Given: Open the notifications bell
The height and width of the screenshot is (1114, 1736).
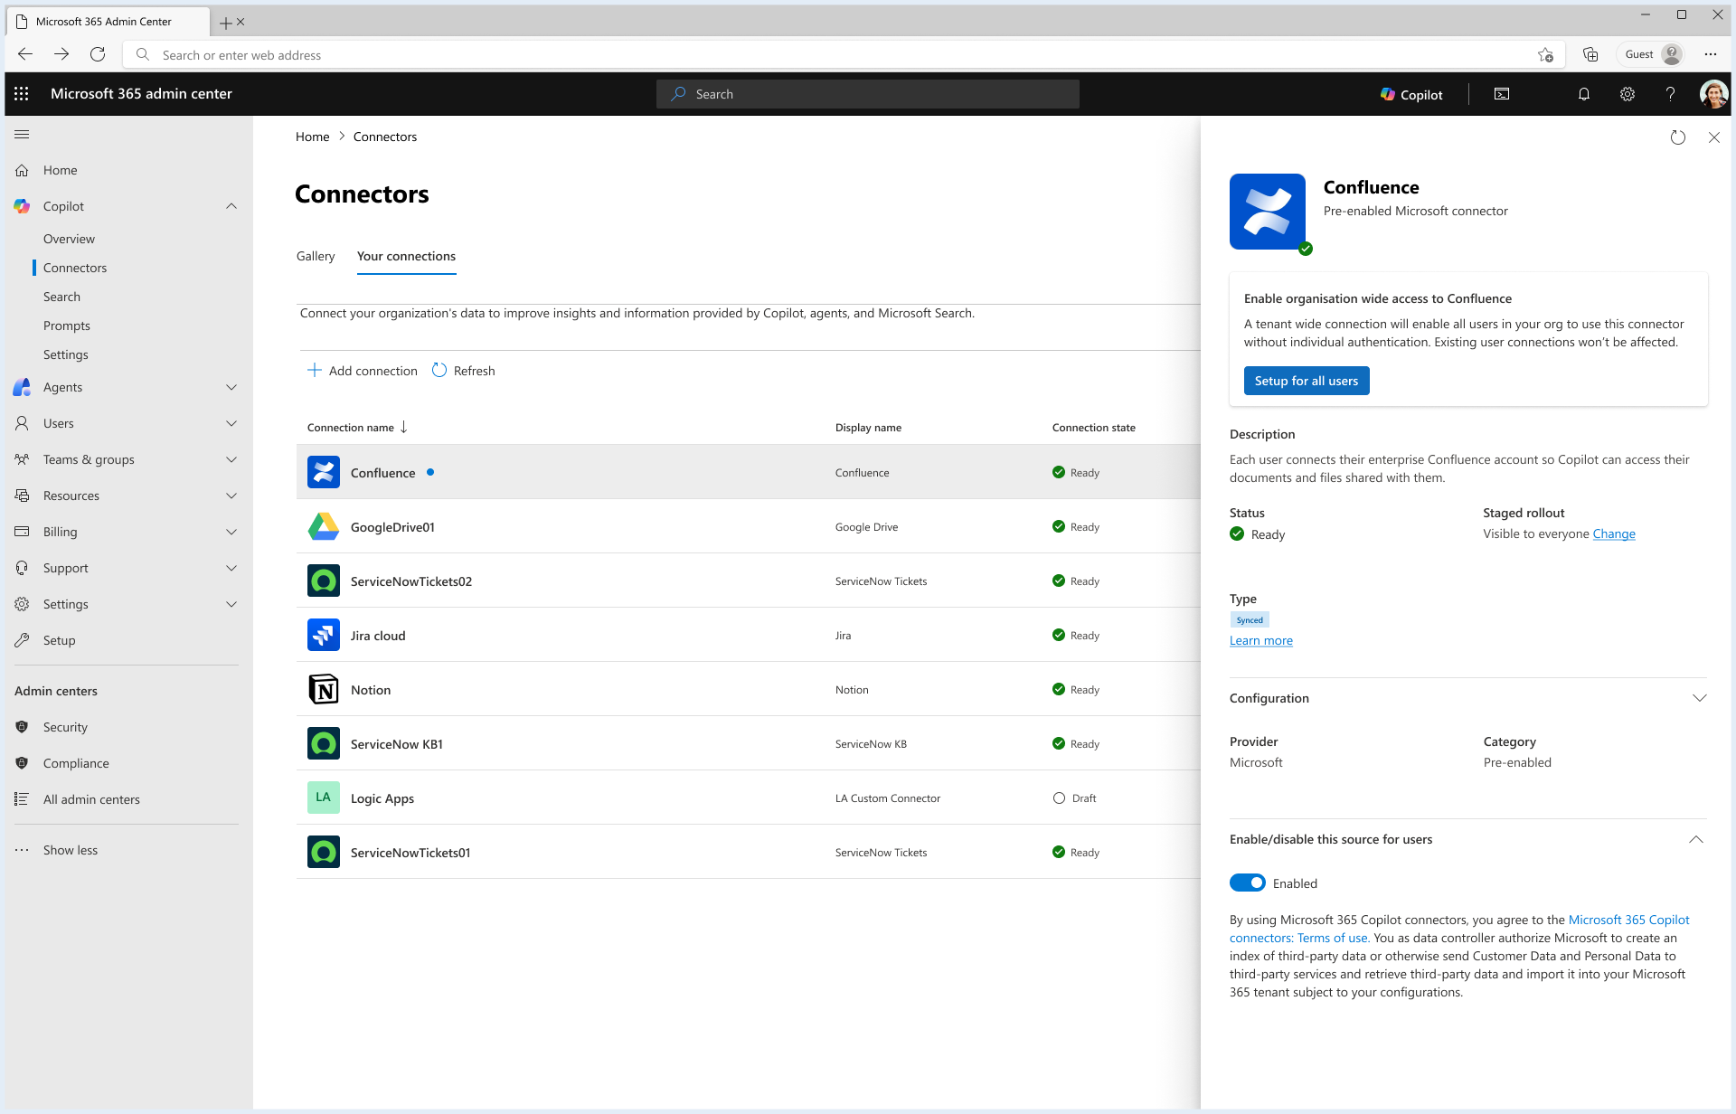Looking at the screenshot, I should pyautogui.click(x=1584, y=94).
